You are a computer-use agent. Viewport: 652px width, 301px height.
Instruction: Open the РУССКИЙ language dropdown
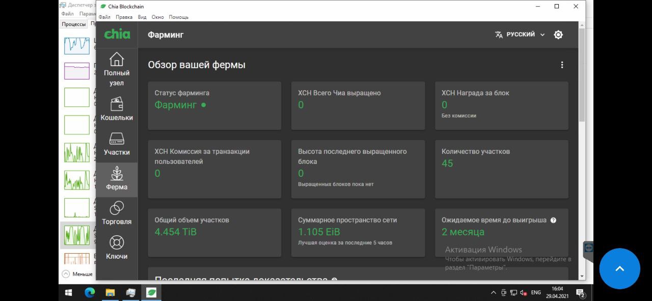click(520, 35)
